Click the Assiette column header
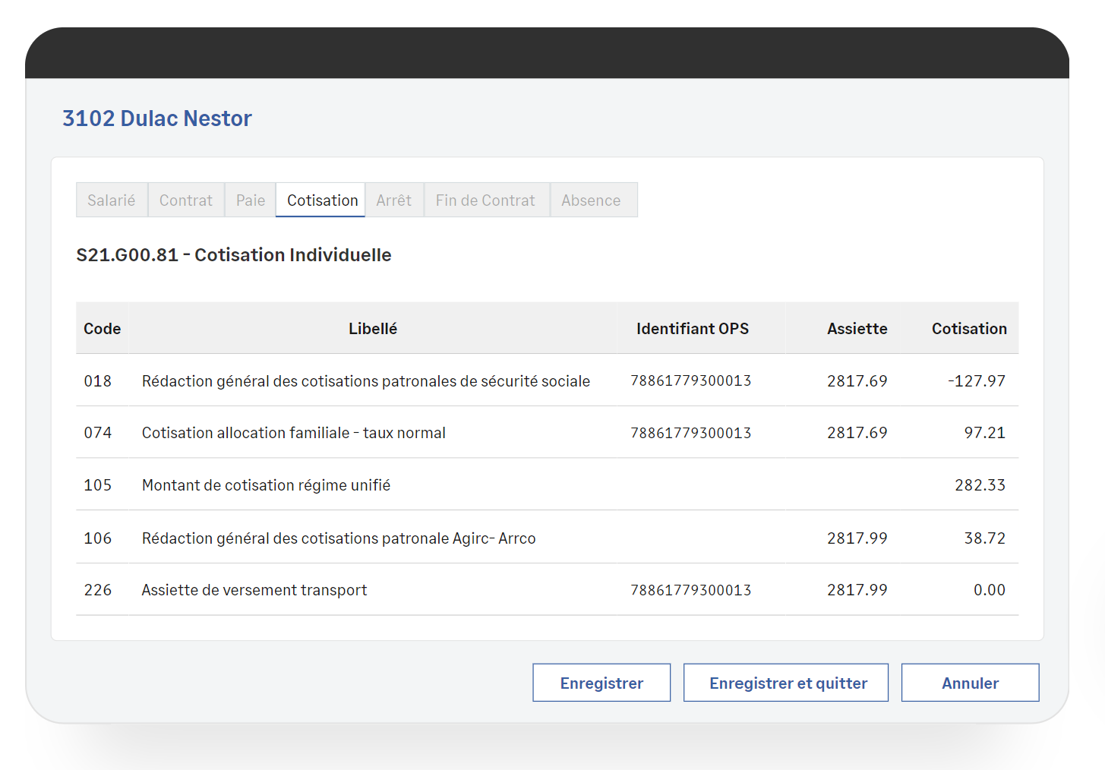Viewport: 1105px width, 770px height. pyautogui.click(x=857, y=329)
